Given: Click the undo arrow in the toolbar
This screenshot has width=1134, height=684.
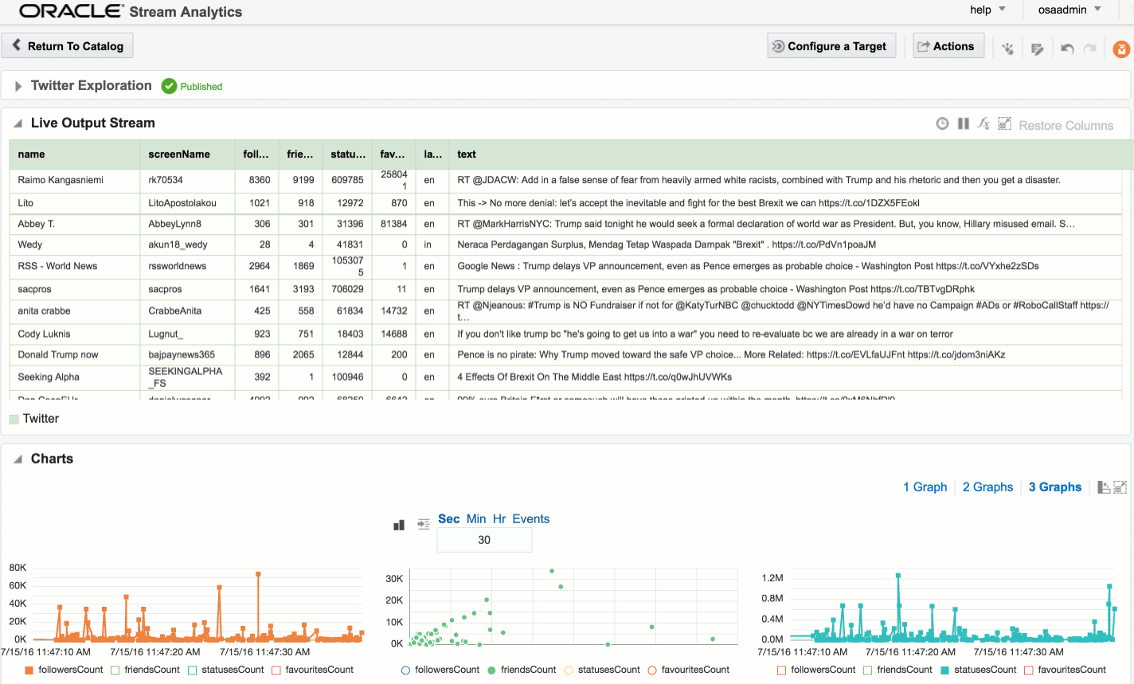Looking at the screenshot, I should click(x=1067, y=49).
